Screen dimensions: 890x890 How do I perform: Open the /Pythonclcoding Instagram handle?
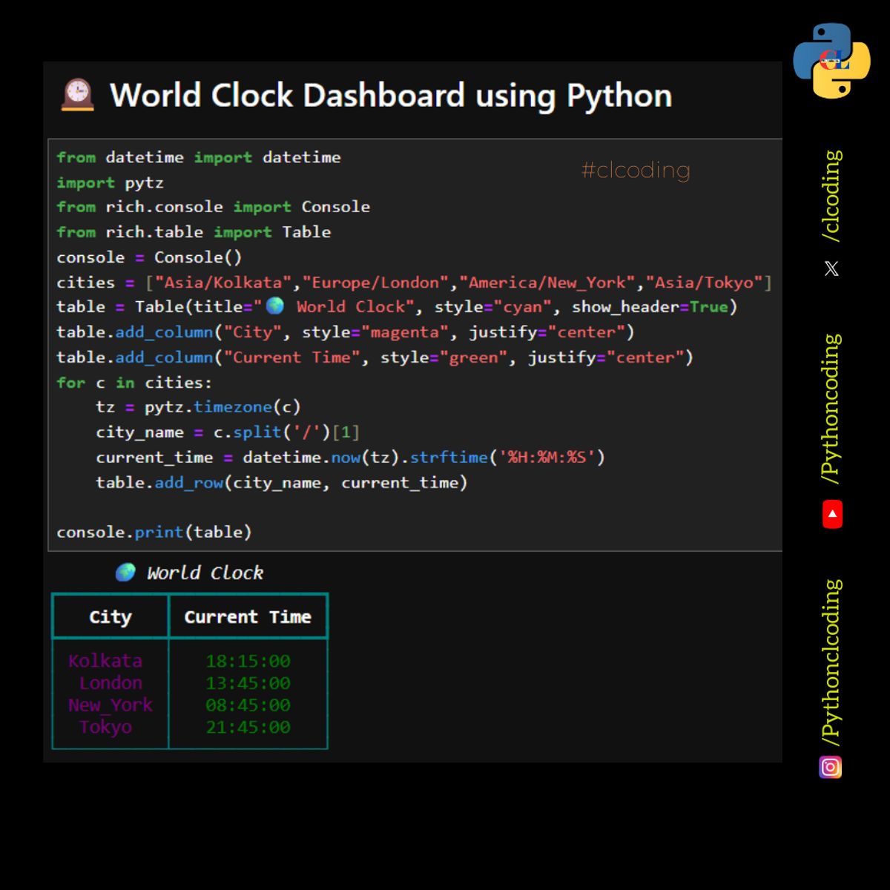point(832,662)
